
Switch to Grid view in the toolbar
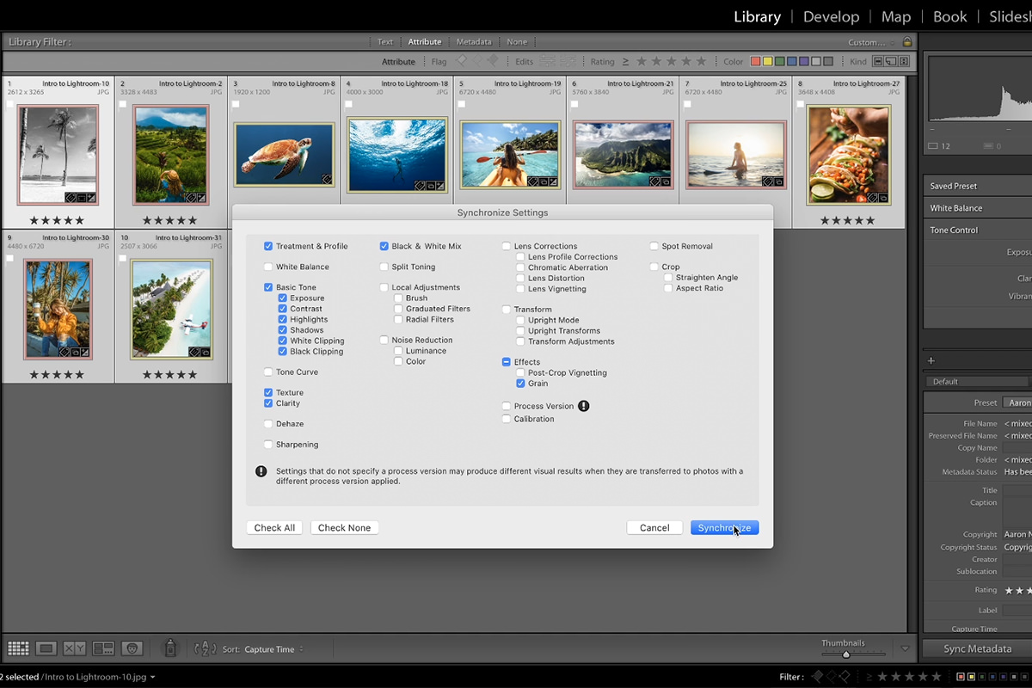coord(17,648)
